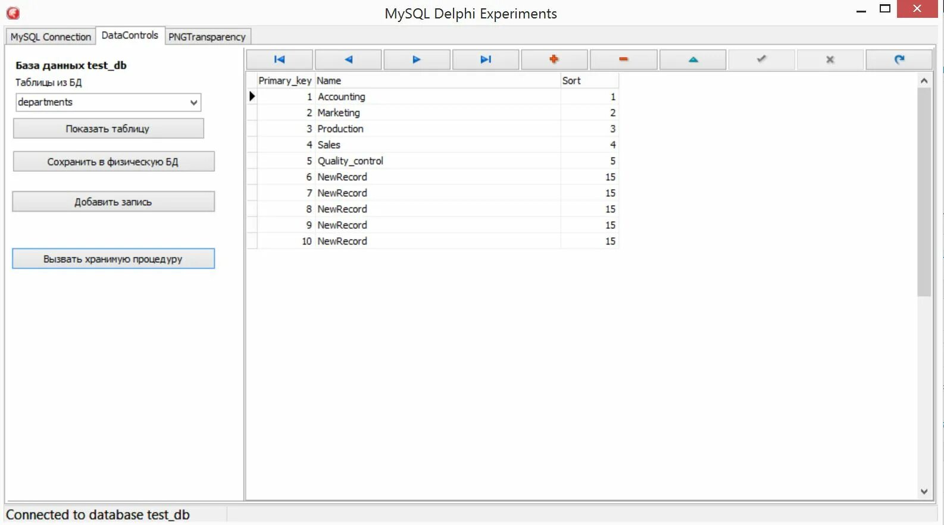Click Sort value 5 in Quality_control row
Screen dimensions: 944x525
point(589,161)
